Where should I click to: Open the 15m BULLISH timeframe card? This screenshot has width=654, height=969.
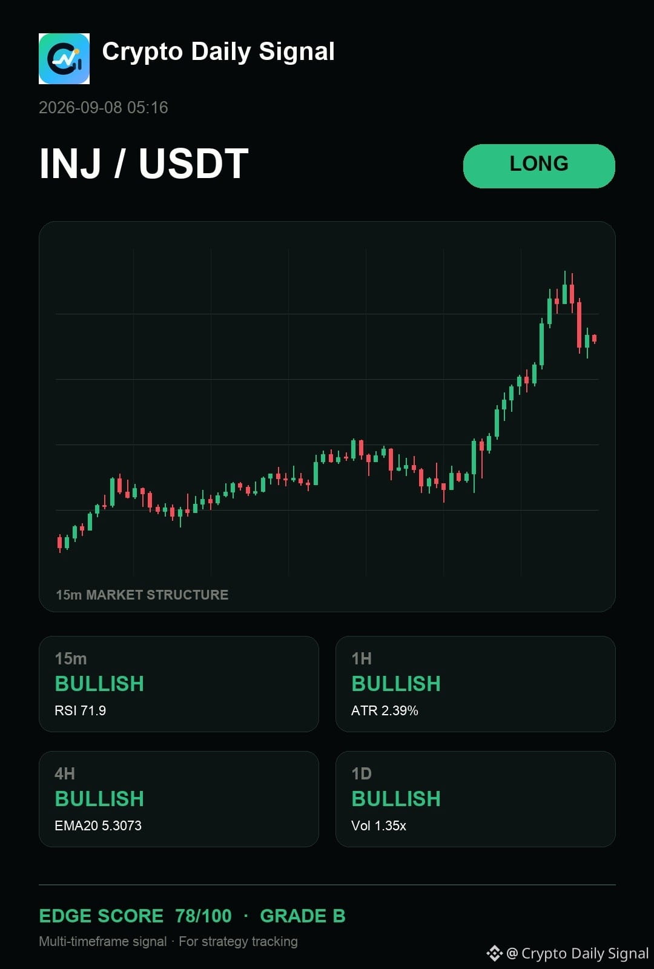tap(179, 684)
